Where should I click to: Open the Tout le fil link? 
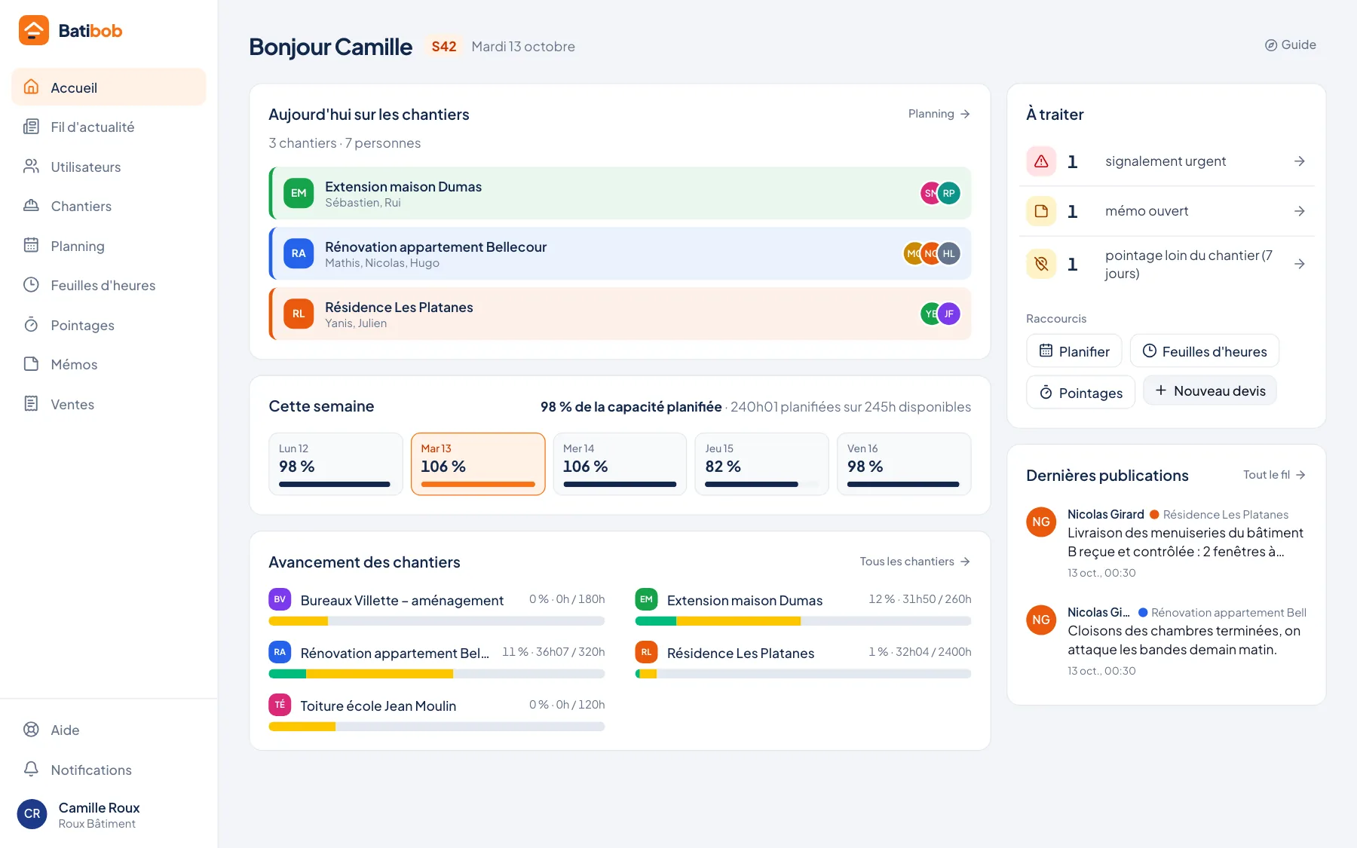coord(1274,475)
